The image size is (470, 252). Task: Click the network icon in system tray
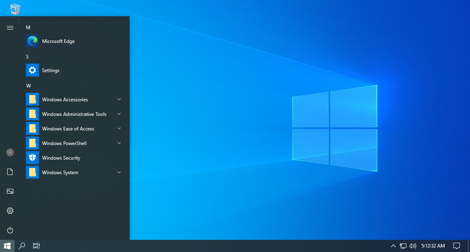tap(403, 246)
